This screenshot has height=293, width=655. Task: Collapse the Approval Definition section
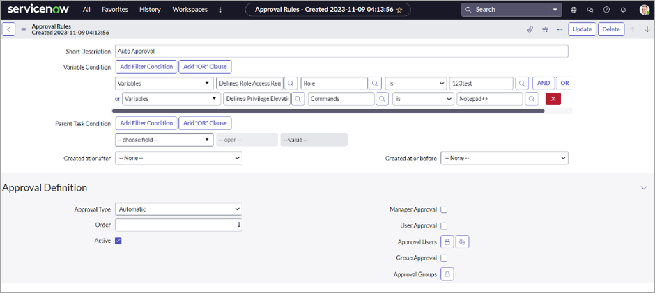(643, 187)
